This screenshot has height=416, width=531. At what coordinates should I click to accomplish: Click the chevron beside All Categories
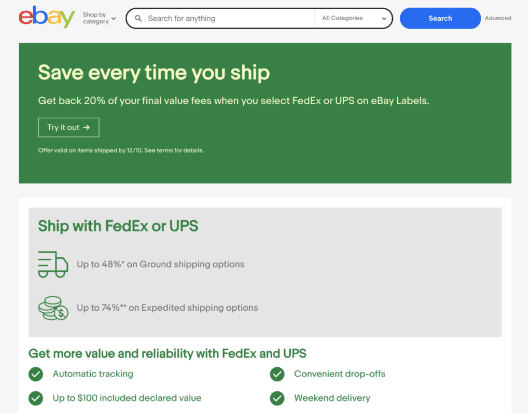[384, 18]
